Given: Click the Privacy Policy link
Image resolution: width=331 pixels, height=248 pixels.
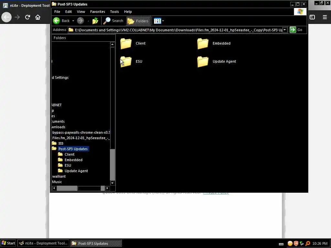Looking at the screenshot, I should click(216, 193).
